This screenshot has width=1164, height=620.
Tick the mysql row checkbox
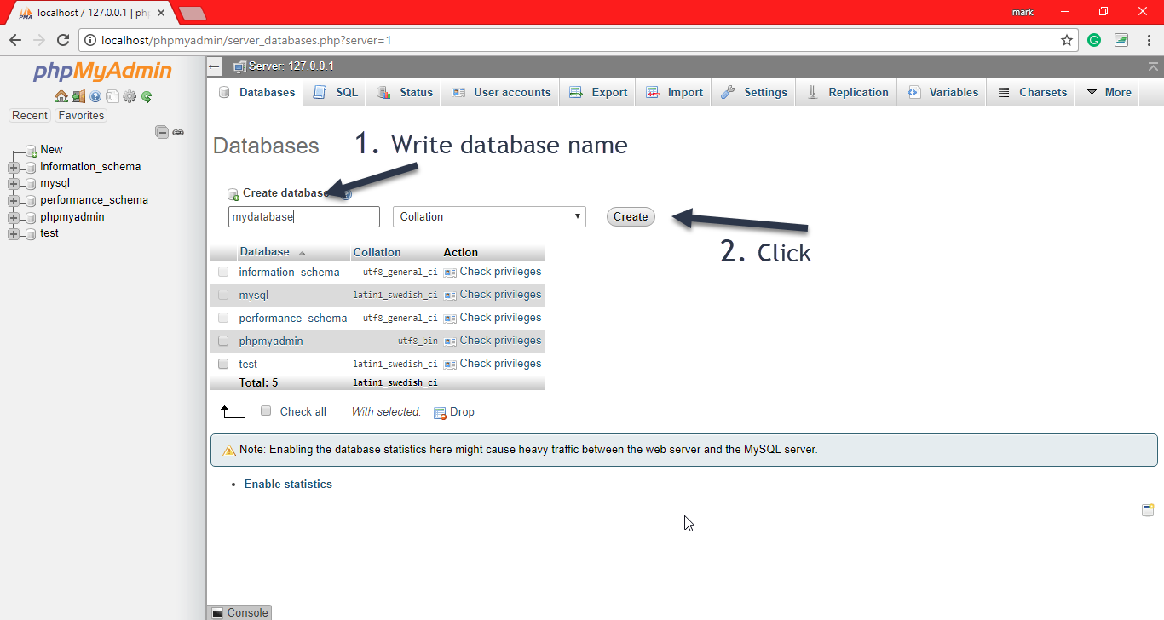[x=223, y=295]
